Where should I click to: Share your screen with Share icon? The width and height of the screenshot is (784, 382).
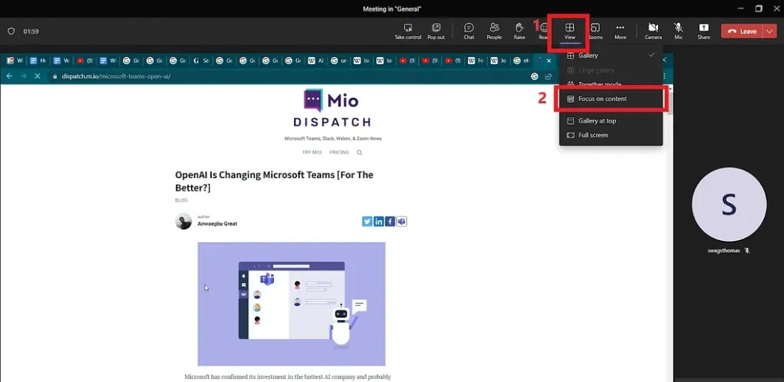pos(703,31)
